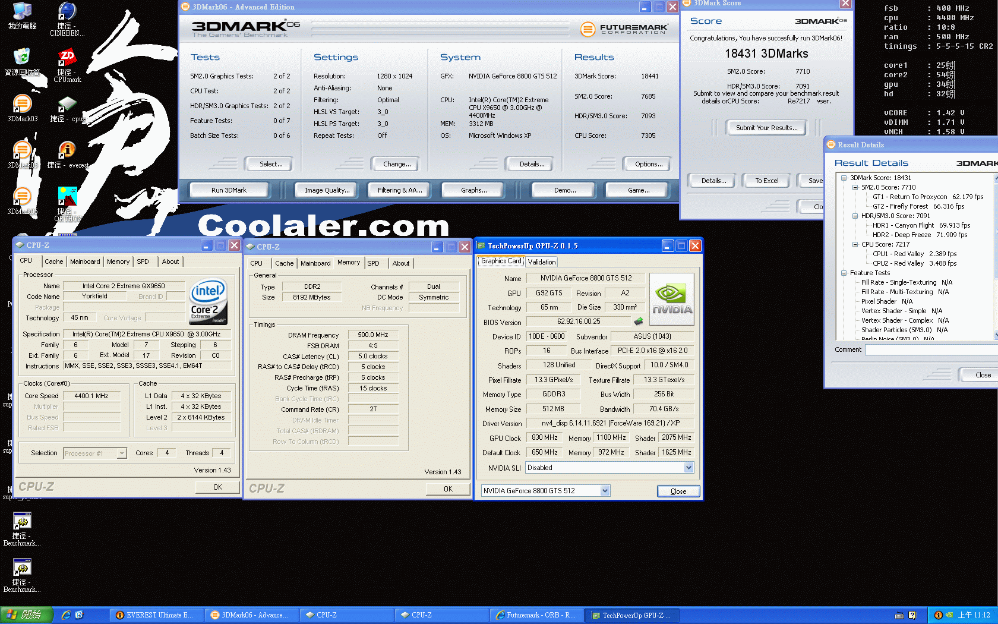Click the Start button
This screenshot has height=624, width=998.
pos(27,615)
